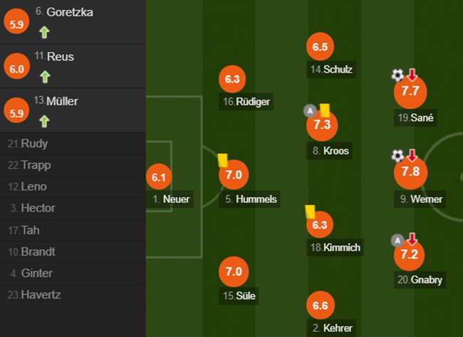The width and height of the screenshot is (463, 337).
Task: Click Schulz's 6.5 rating badge
Action: [320, 47]
